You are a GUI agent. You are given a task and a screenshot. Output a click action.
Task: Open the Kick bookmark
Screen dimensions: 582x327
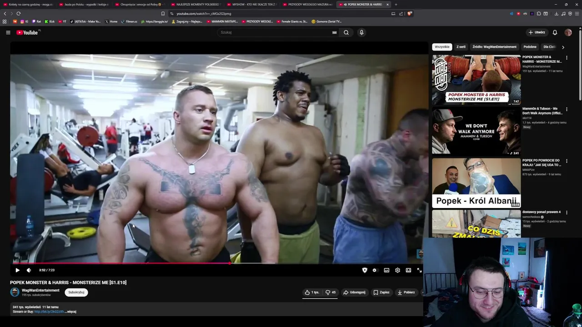tap(50, 21)
